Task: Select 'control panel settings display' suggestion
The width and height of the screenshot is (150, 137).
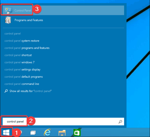Action: coord(22,70)
